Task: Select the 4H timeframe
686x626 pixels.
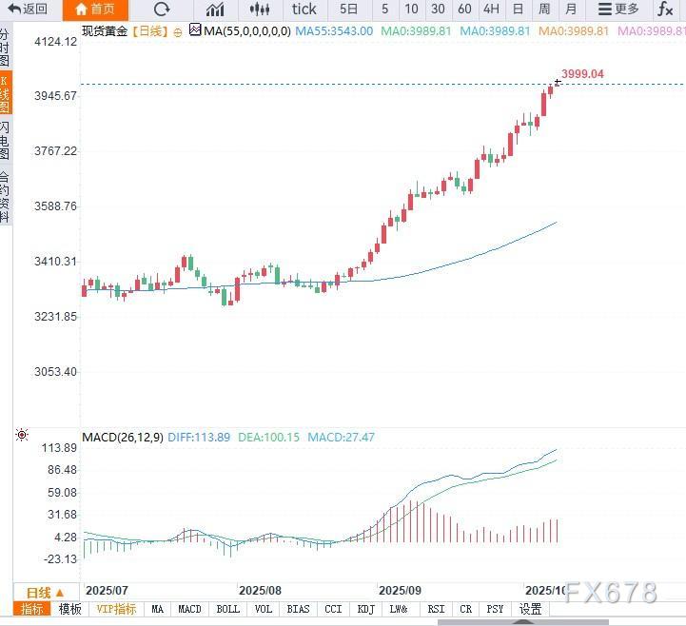Action: pyautogui.click(x=491, y=10)
